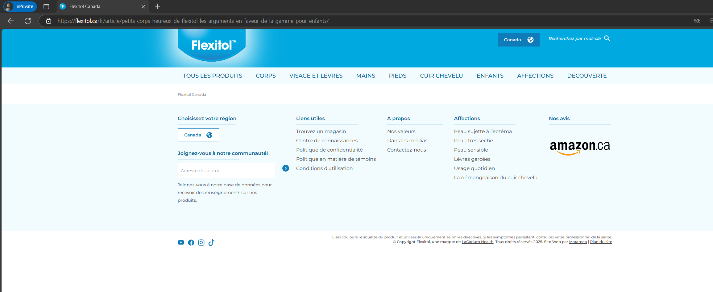
Task: Open Usage quotidien link
Action: [474, 168]
